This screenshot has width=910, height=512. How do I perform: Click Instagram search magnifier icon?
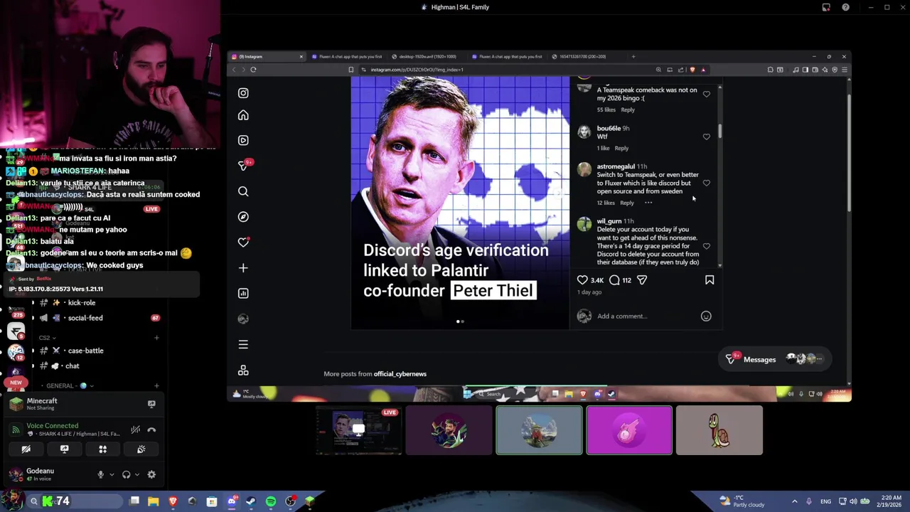point(243,191)
